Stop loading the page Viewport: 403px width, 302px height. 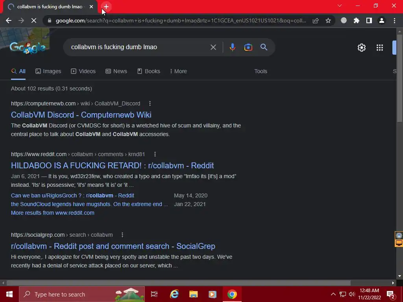click(x=34, y=20)
